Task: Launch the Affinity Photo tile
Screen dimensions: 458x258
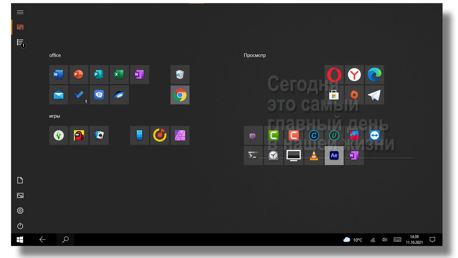Action: (180, 135)
